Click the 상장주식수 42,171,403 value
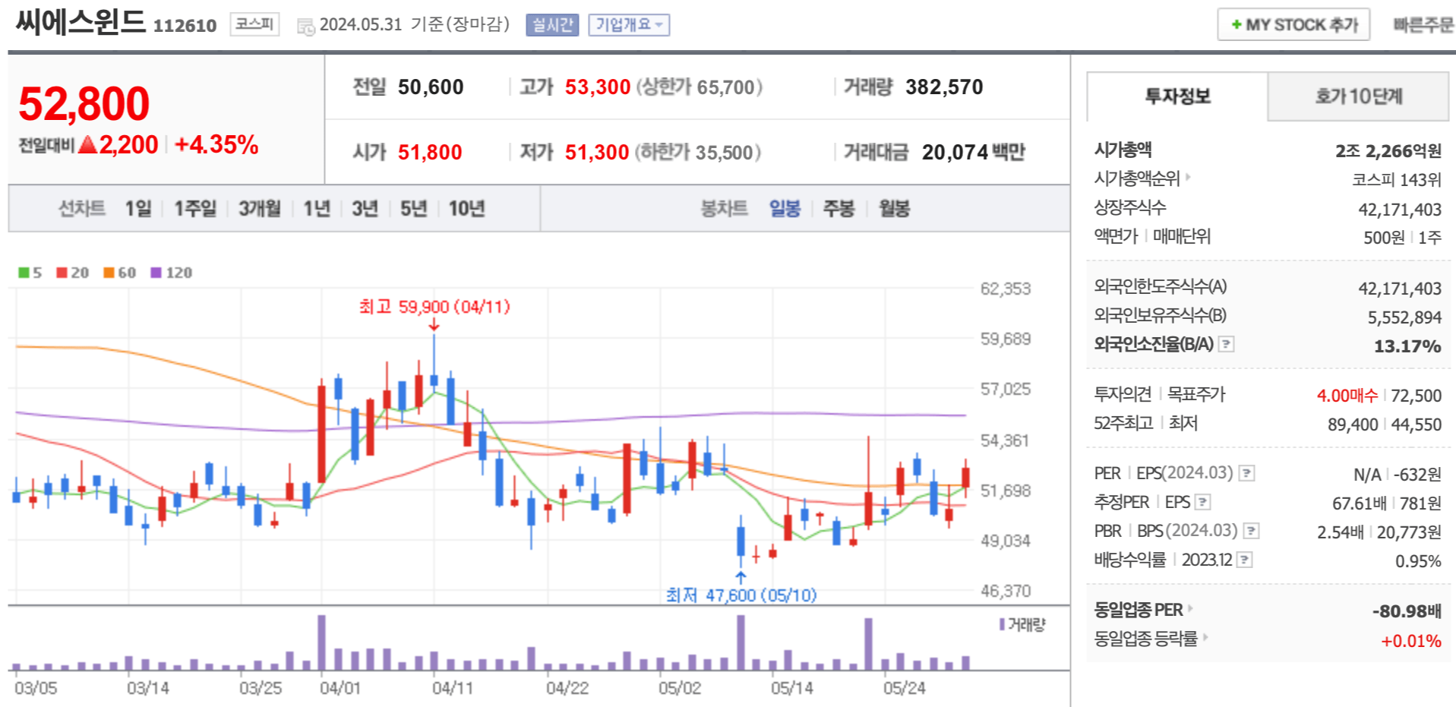The height and width of the screenshot is (707, 1456). tap(1400, 210)
